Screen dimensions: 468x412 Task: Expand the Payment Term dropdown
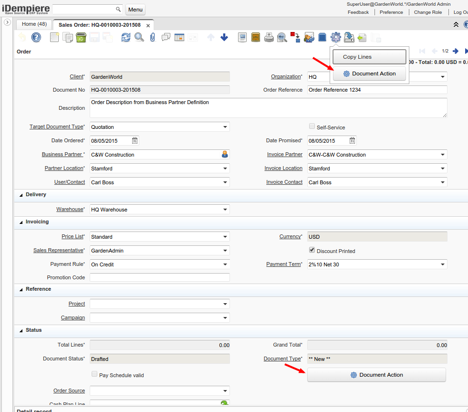pyautogui.click(x=443, y=264)
